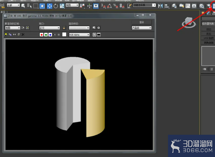Image resolution: width=215 pixels, height=157 pixels.
Task: Open Edit Named Selection Sets
Action: pyautogui.click(x=129, y=6)
